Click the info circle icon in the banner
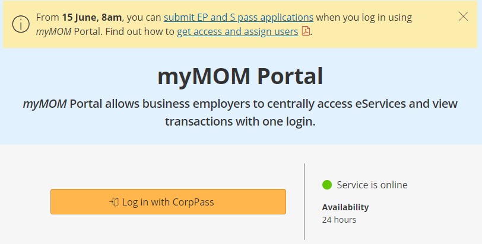482x244 pixels. tap(21, 24)
